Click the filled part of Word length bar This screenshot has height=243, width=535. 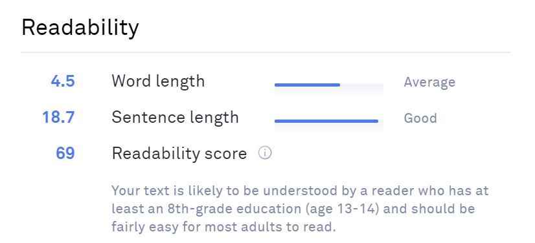(307, 85)
